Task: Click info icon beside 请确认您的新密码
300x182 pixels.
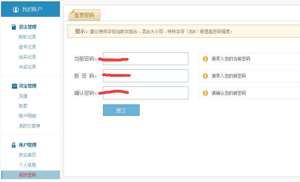Action: coord(205,93)
